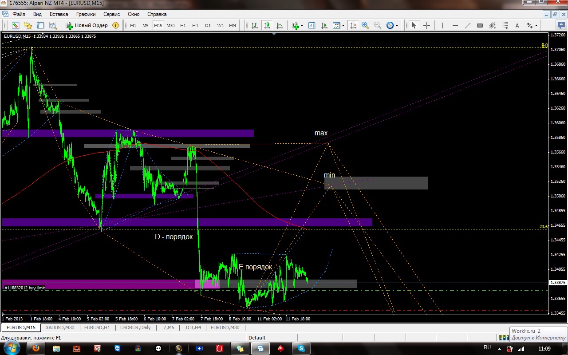The image size is (568, 355).
Task: Expand the arrows objects dropdown arrow
Action: click(536, 25)
